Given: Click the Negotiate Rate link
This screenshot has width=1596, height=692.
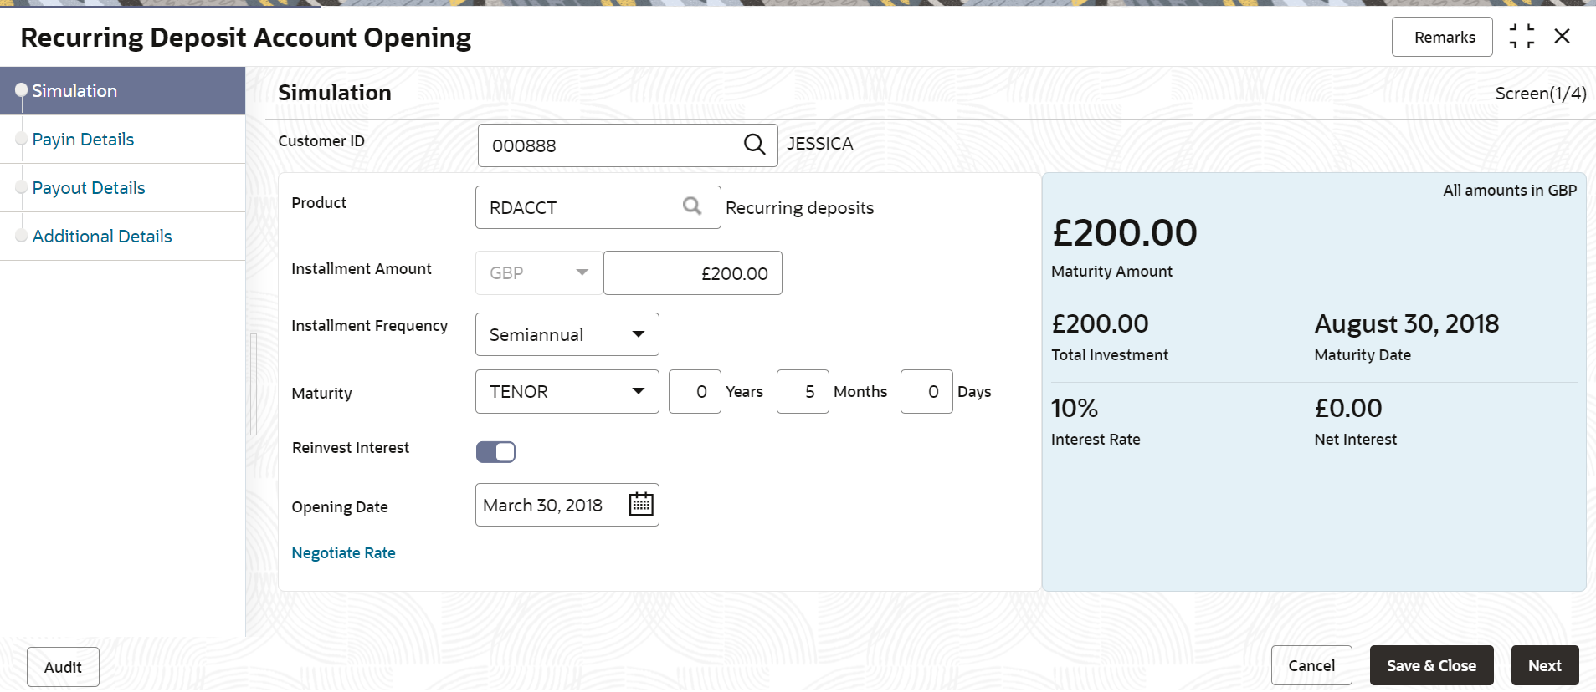Looking at the screenshot, I should click(343, 553).
